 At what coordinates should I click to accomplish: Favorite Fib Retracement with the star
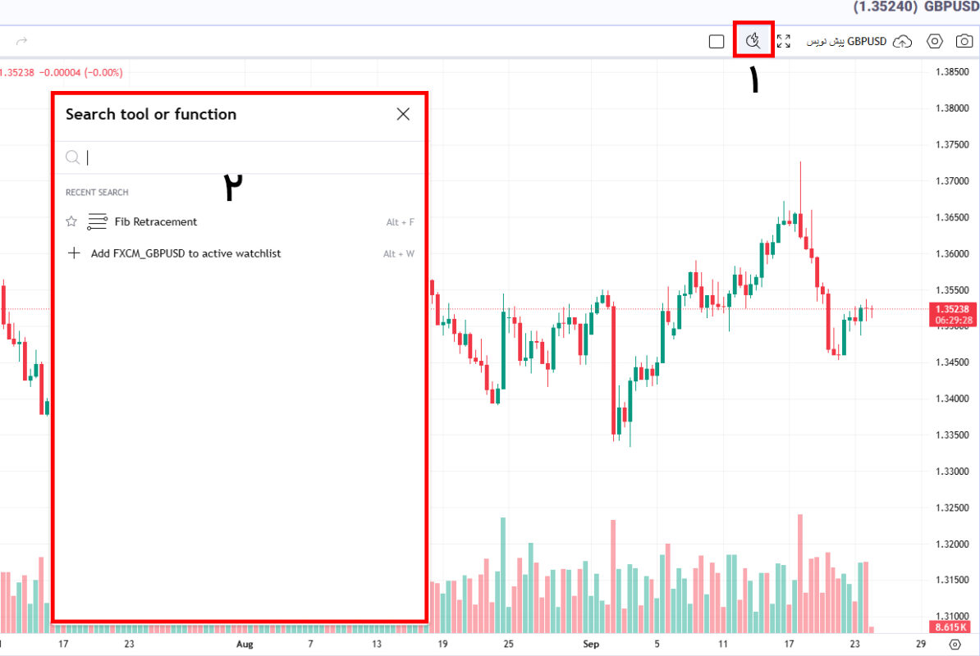pos(71,221)
